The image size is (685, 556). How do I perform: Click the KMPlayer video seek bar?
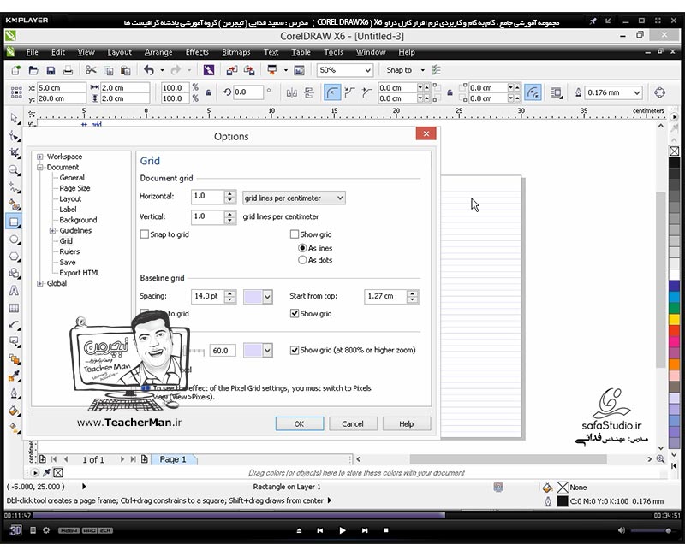tap(342, 516)
